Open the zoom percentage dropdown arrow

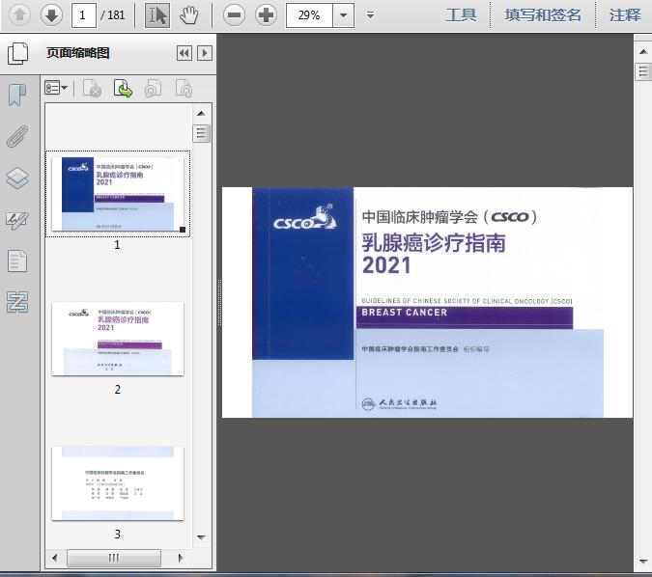pyautogui.click(x=344, y=15)
